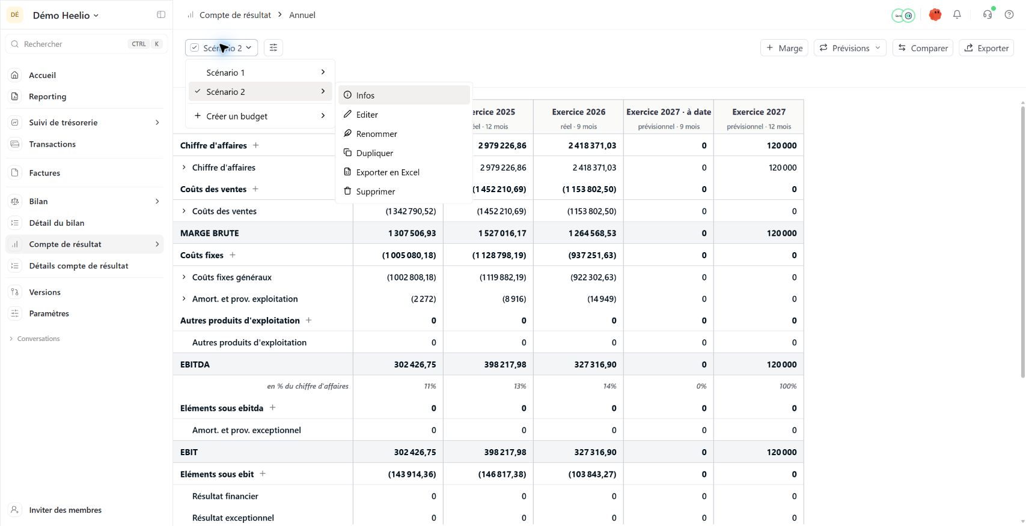1026x526 pixels.
Task: Choose Editer in the submenu
Action: (x=404, y=114)
